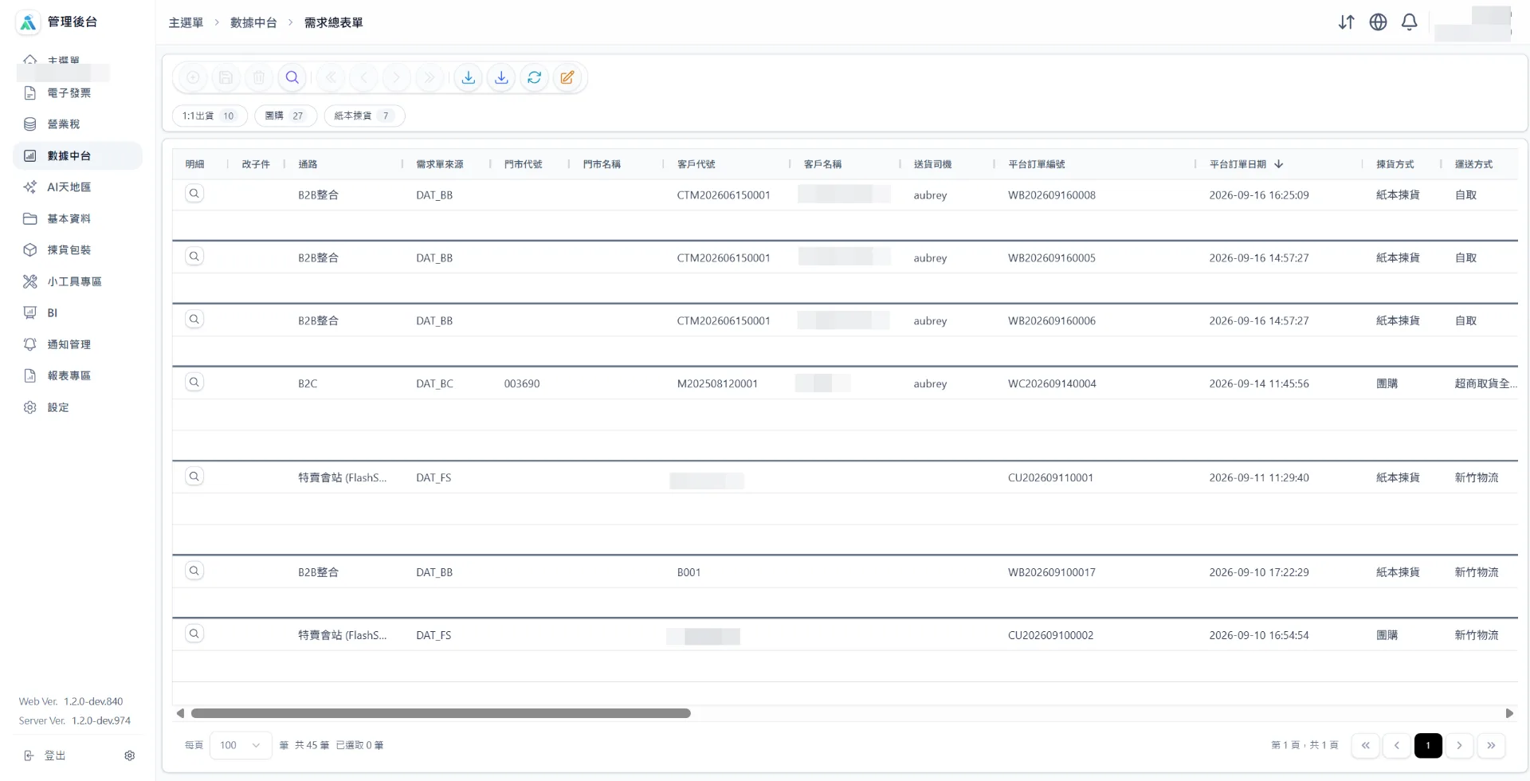Open 電子發票 in sidebar
This screenshot has width=1530, height=781.
(x=77, y=93)
